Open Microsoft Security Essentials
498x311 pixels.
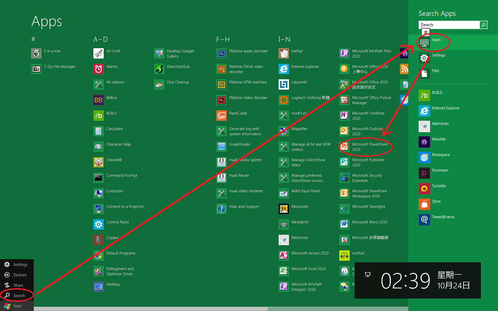coord(361,178)
